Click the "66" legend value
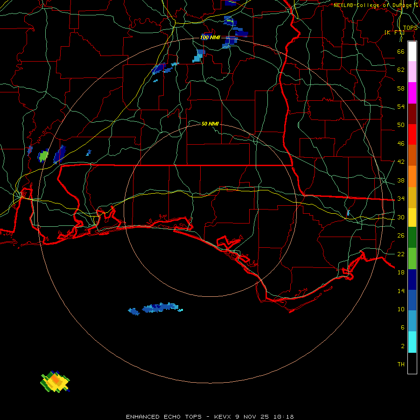The image size is (420, 420). point(401,51)
